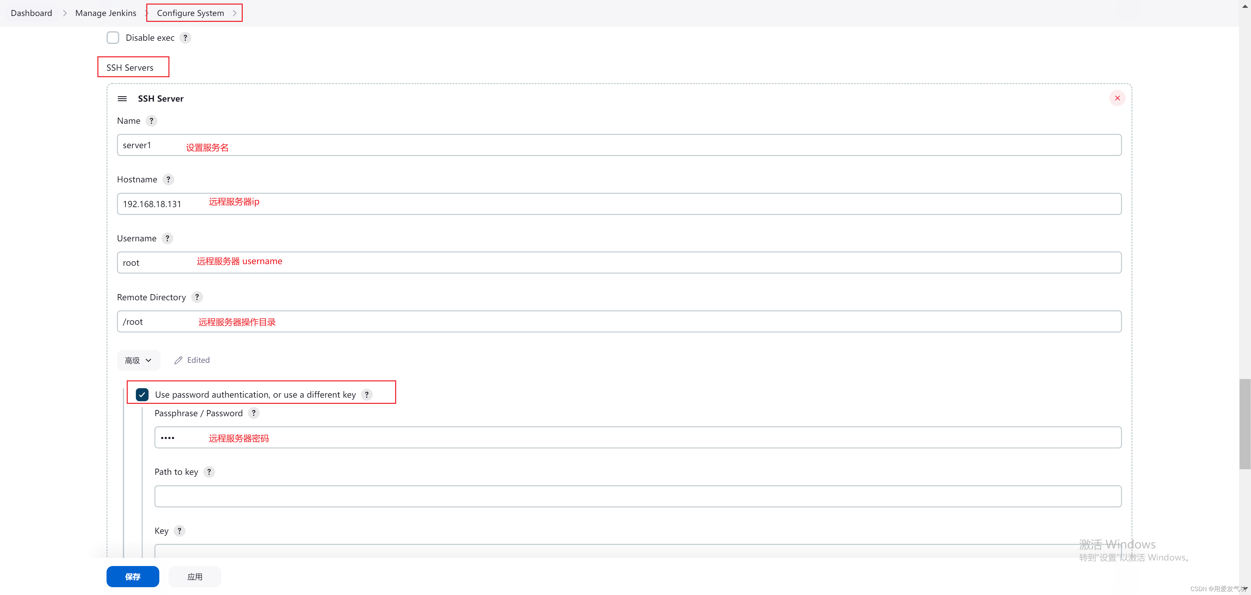Enable Disable exec checkbox
Screen dimensions: 1251x595
pyautogui.click(x=113, y=37)
